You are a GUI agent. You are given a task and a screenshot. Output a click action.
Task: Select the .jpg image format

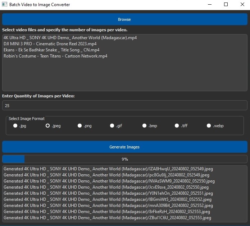click(x=15, y=126)
